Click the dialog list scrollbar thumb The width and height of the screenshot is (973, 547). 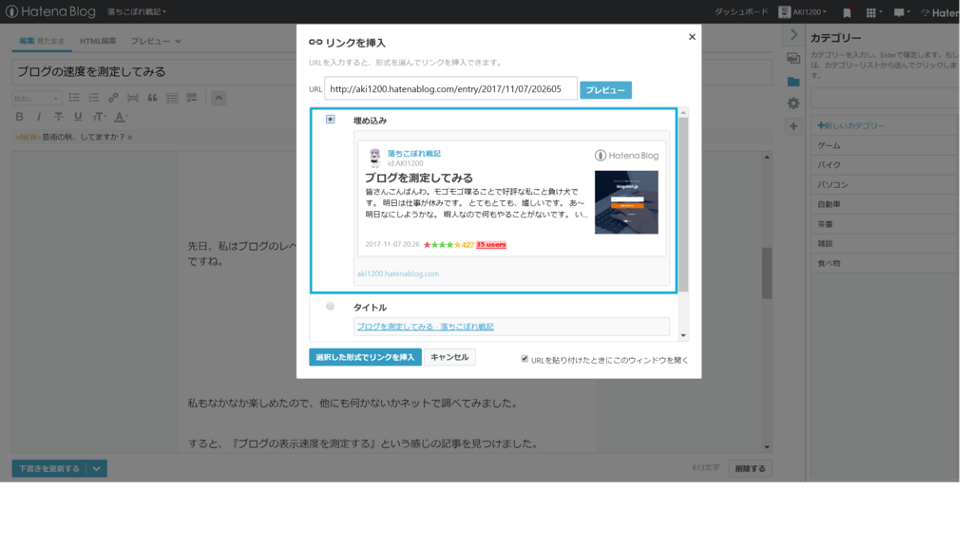[x=683, y=205]
